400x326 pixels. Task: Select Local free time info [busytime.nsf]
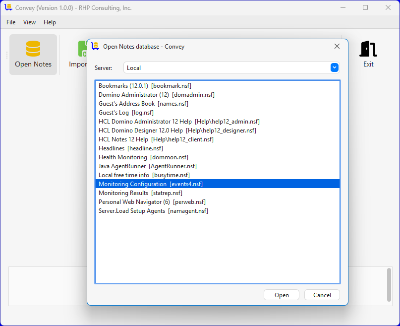[x=218, y=175]
